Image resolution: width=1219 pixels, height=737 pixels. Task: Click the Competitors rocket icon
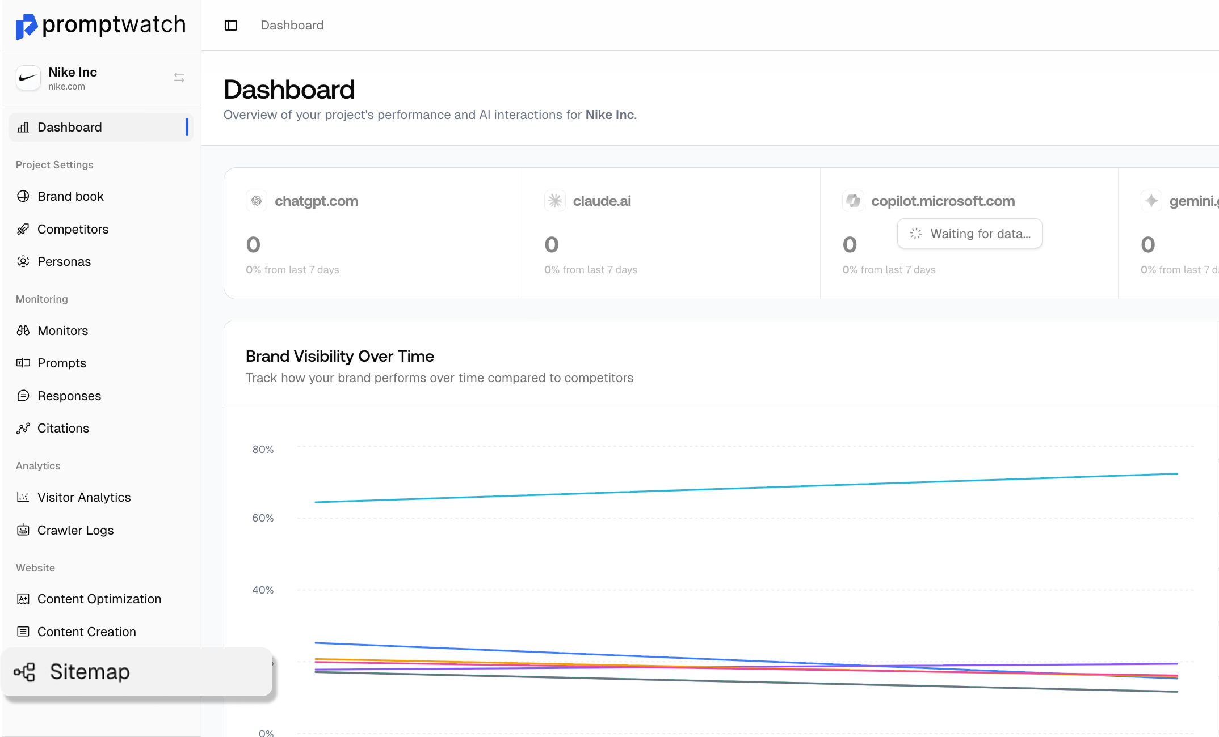tap(23, 229)
